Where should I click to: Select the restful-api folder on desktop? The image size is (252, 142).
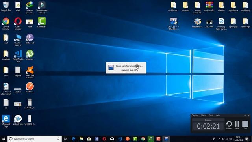click(245, 23)
